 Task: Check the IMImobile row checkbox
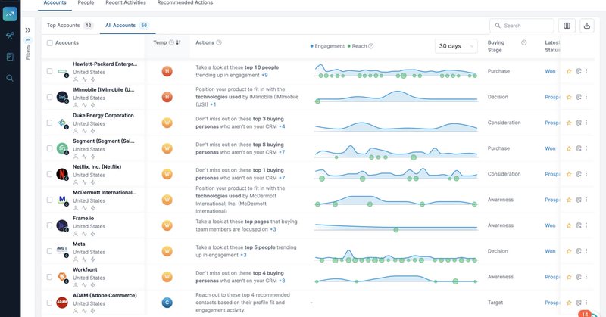[49, 97]
